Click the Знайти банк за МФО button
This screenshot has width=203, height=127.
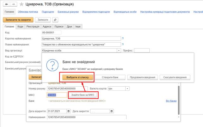point(82,95)
